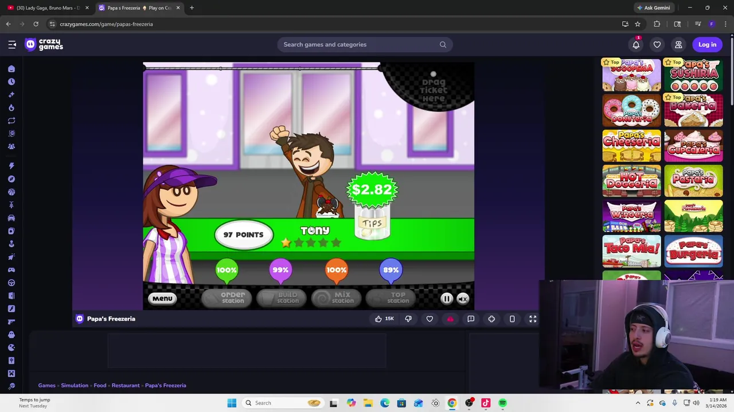Viewport: 734px width, 412px height.
Task: Go to the Mix Station
Action: tap(337, 298)
